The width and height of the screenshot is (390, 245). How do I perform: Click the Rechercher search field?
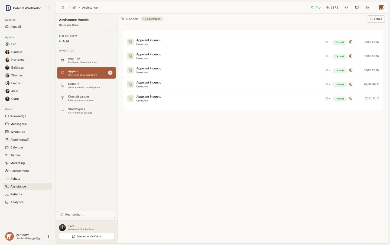pyautogui.click(x=86, y=214)
